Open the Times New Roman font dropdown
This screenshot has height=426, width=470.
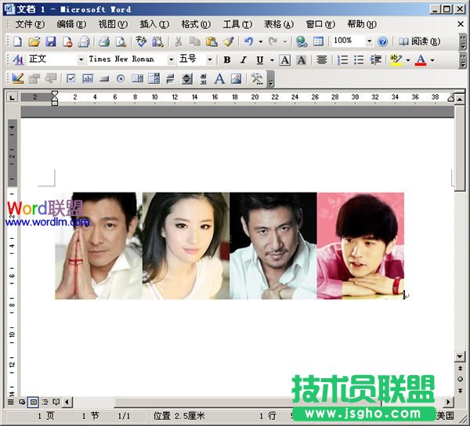point(171,60)
